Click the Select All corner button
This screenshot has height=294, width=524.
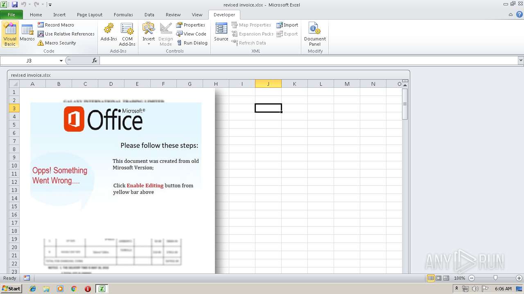click(x=14, y=84)
